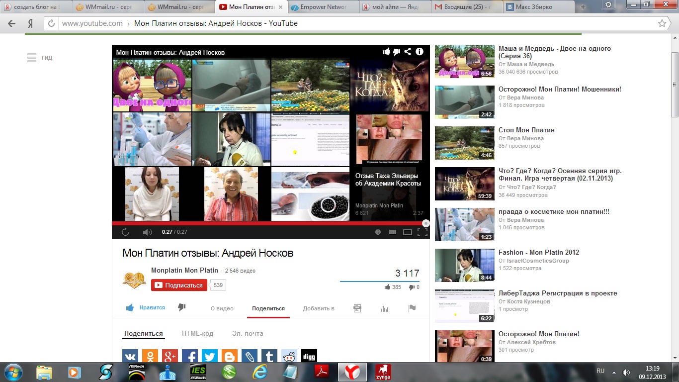This screenshot has width=679, height=382.
Task: Switch to HTML-код share tab
Action: [197, 334]
